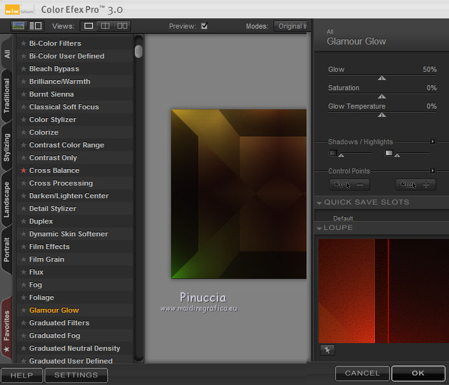Click the Glow slider handle

coord(382,78)
